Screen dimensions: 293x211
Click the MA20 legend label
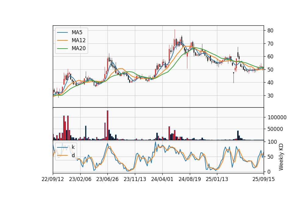78,48
